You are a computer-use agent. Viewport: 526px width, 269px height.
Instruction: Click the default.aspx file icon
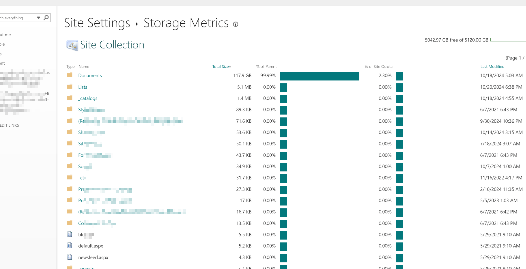pyautogui.click(x=70, y=246)
